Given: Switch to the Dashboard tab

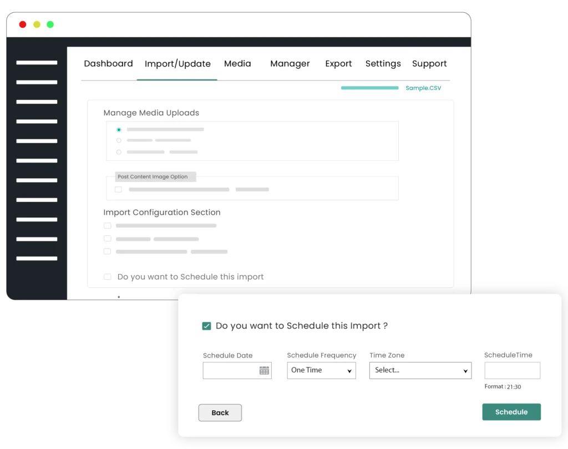Looking at the screenshot, I should click(108, 63).
